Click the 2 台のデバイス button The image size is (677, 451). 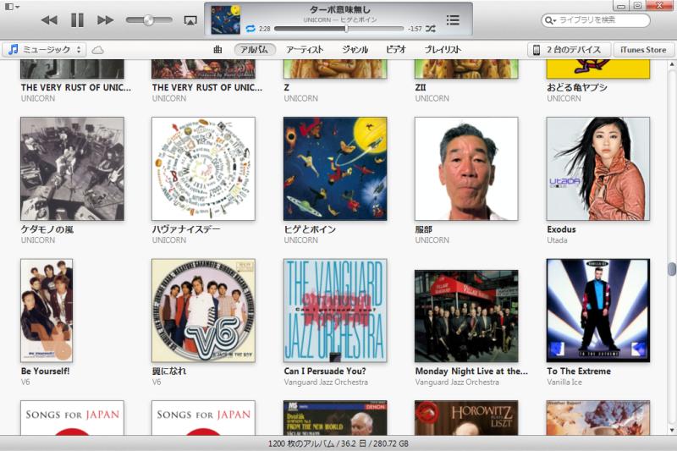pos(569,50)
